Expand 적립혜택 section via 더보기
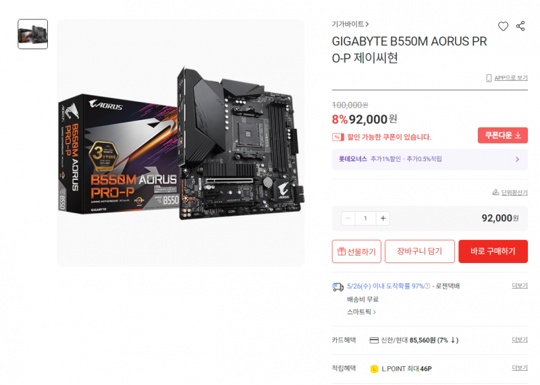This screenshot has height=385, width=540. 519,367
